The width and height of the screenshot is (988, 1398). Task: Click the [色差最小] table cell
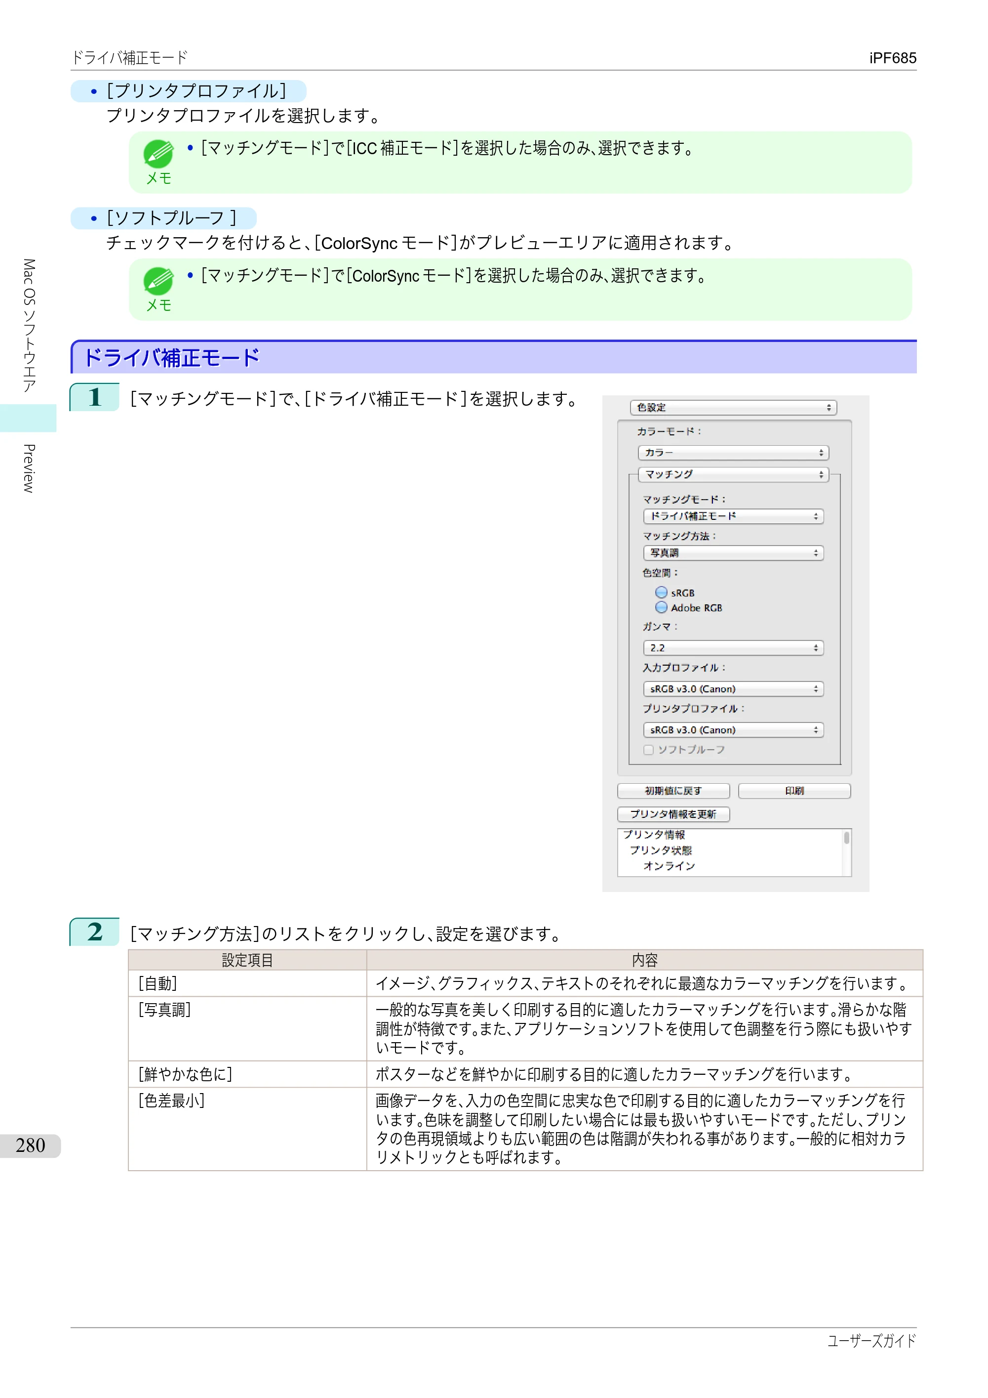(x=247, y=1129)
